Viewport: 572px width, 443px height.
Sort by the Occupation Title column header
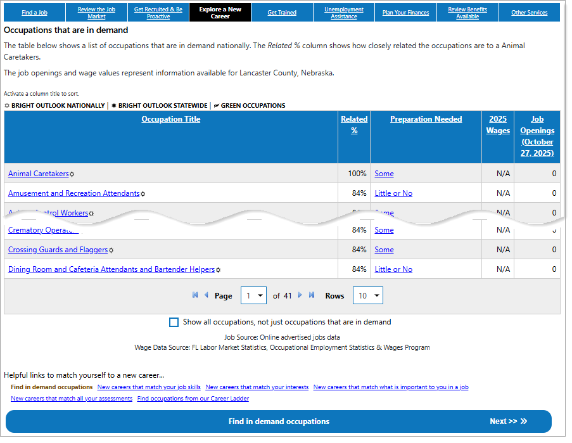[x=171, y=119]
